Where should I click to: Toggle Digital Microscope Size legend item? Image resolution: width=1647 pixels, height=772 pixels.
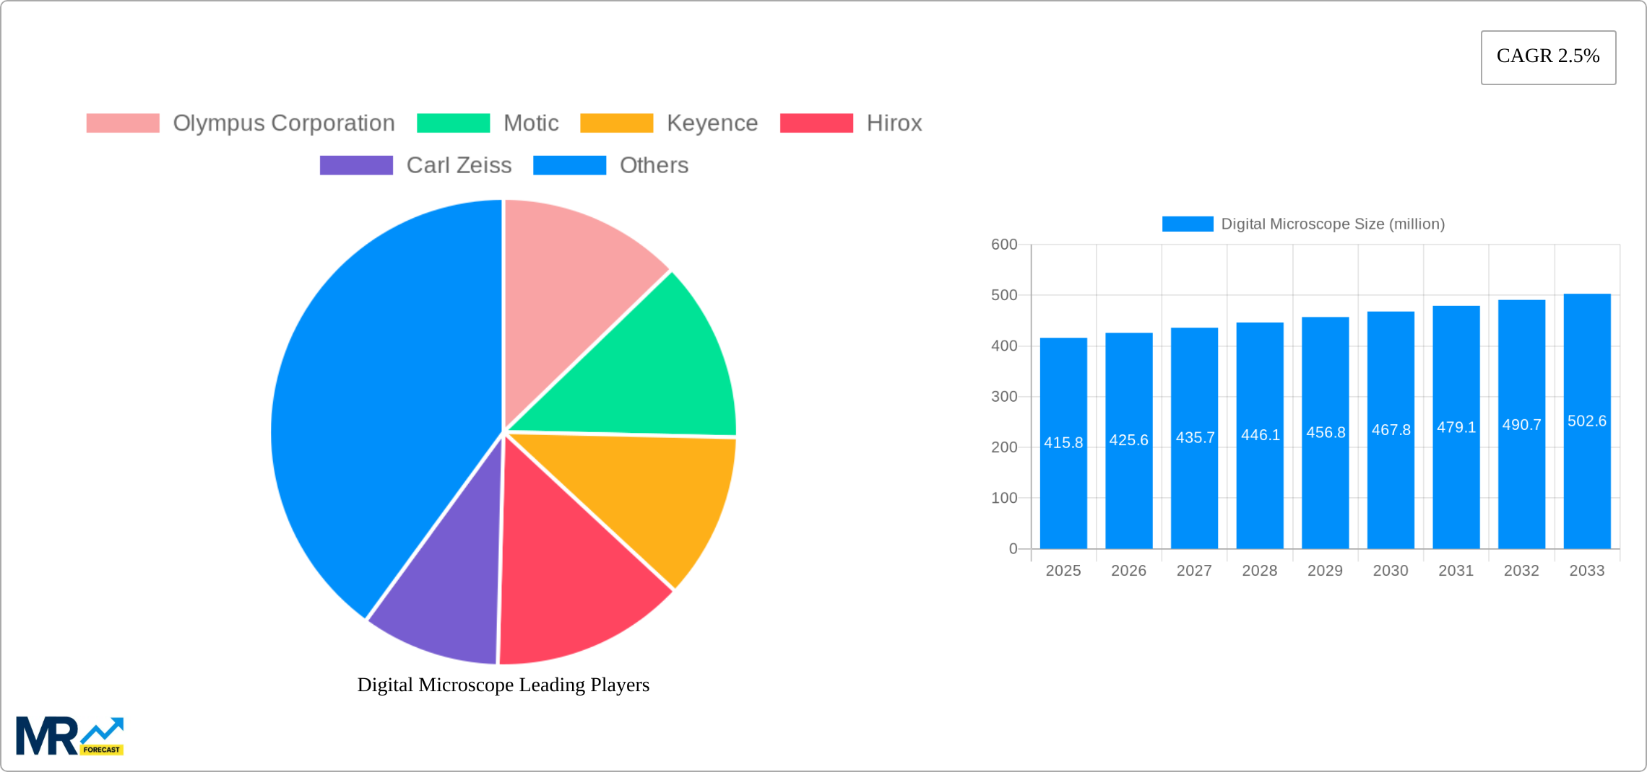click(x=1188, y=224)
